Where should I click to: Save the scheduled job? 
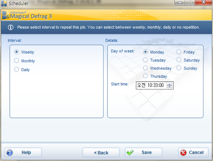click(x=144, y=153)
